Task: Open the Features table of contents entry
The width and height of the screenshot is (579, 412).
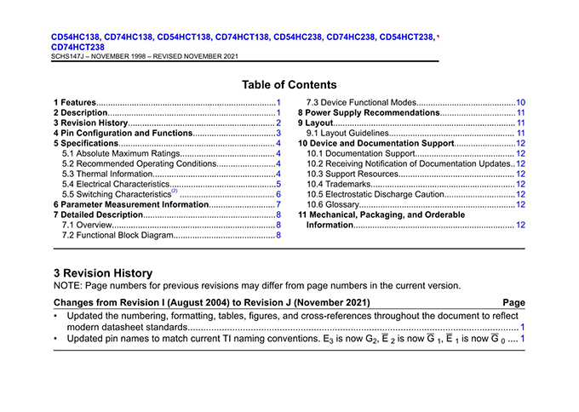Action: [75, 102]
